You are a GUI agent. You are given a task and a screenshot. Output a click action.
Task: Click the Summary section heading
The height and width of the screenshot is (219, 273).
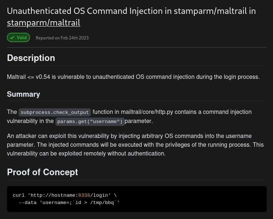point(23,94)
